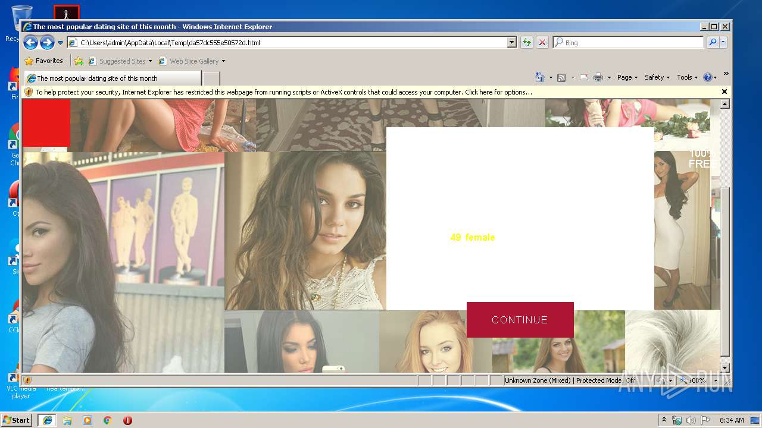This screenshot has height=428, width=762.
Task: Click the Read Mail envelope icon
Action: pyautogui.click(x=584, y=77)
